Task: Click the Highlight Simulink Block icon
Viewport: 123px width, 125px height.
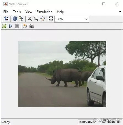Action: (25, 26)
